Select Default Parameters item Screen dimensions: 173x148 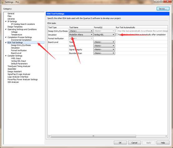pos(19,64)
